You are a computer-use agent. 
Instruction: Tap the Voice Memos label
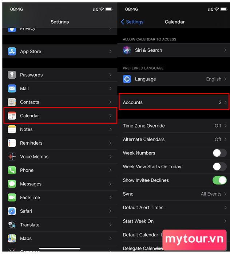click(34, 157)
